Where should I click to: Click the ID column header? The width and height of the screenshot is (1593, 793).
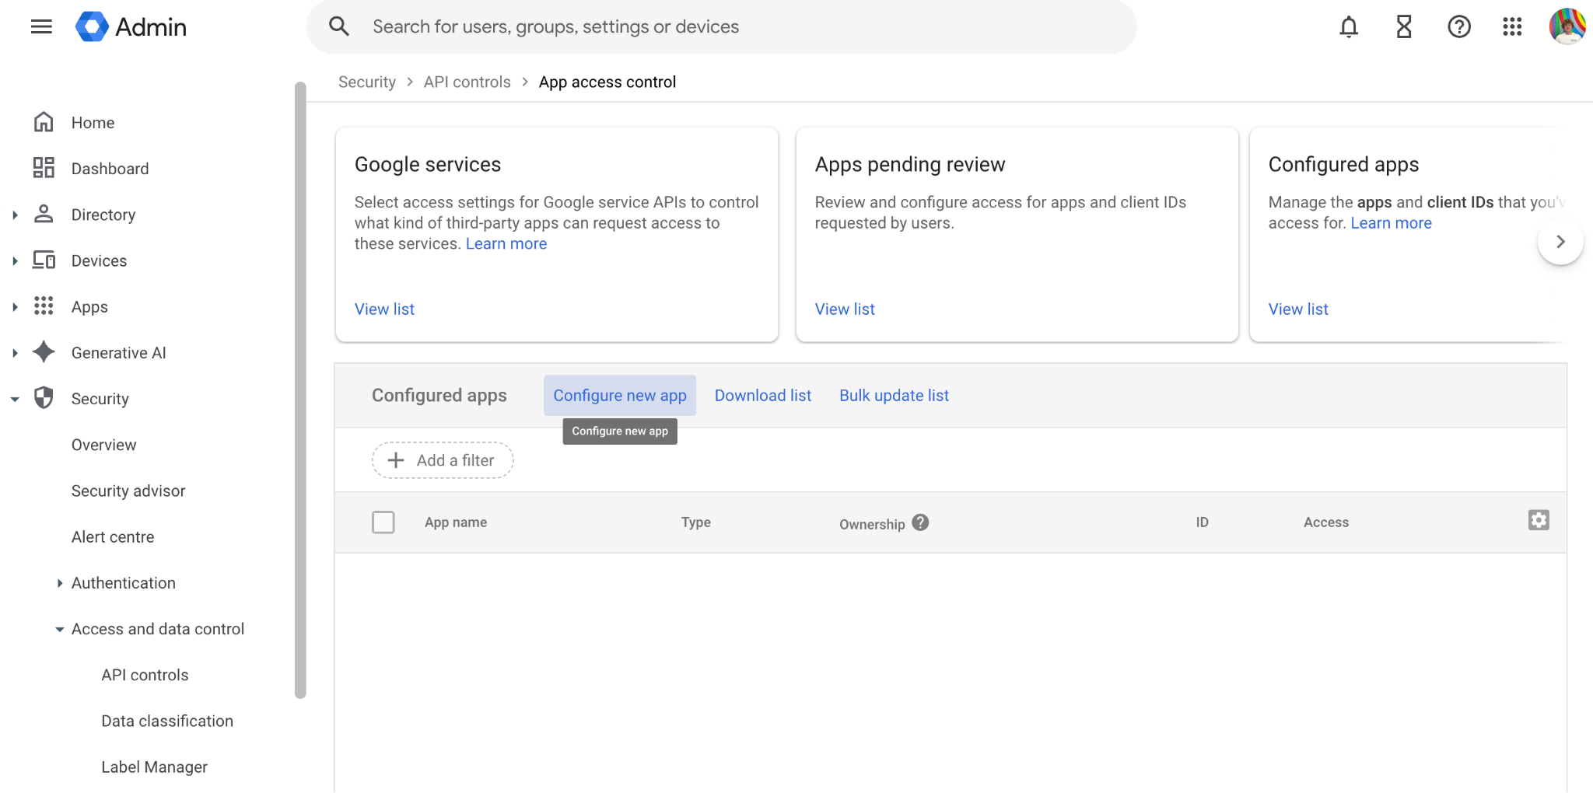pos(1202,522)
